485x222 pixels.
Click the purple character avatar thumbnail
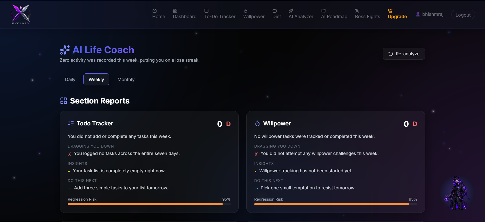[457, 193]
